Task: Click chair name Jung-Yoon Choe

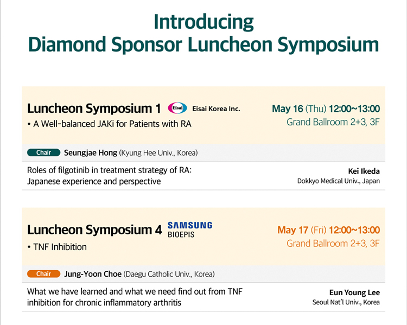Action: coord(93,274)
